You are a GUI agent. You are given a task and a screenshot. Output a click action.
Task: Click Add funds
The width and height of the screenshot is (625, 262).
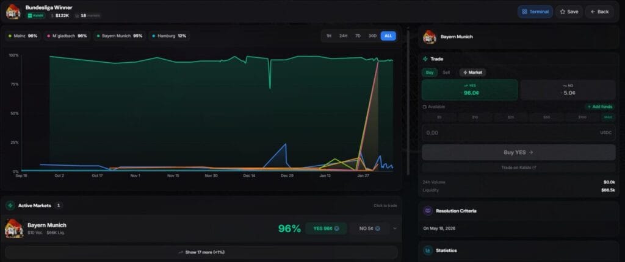[600, 107]
